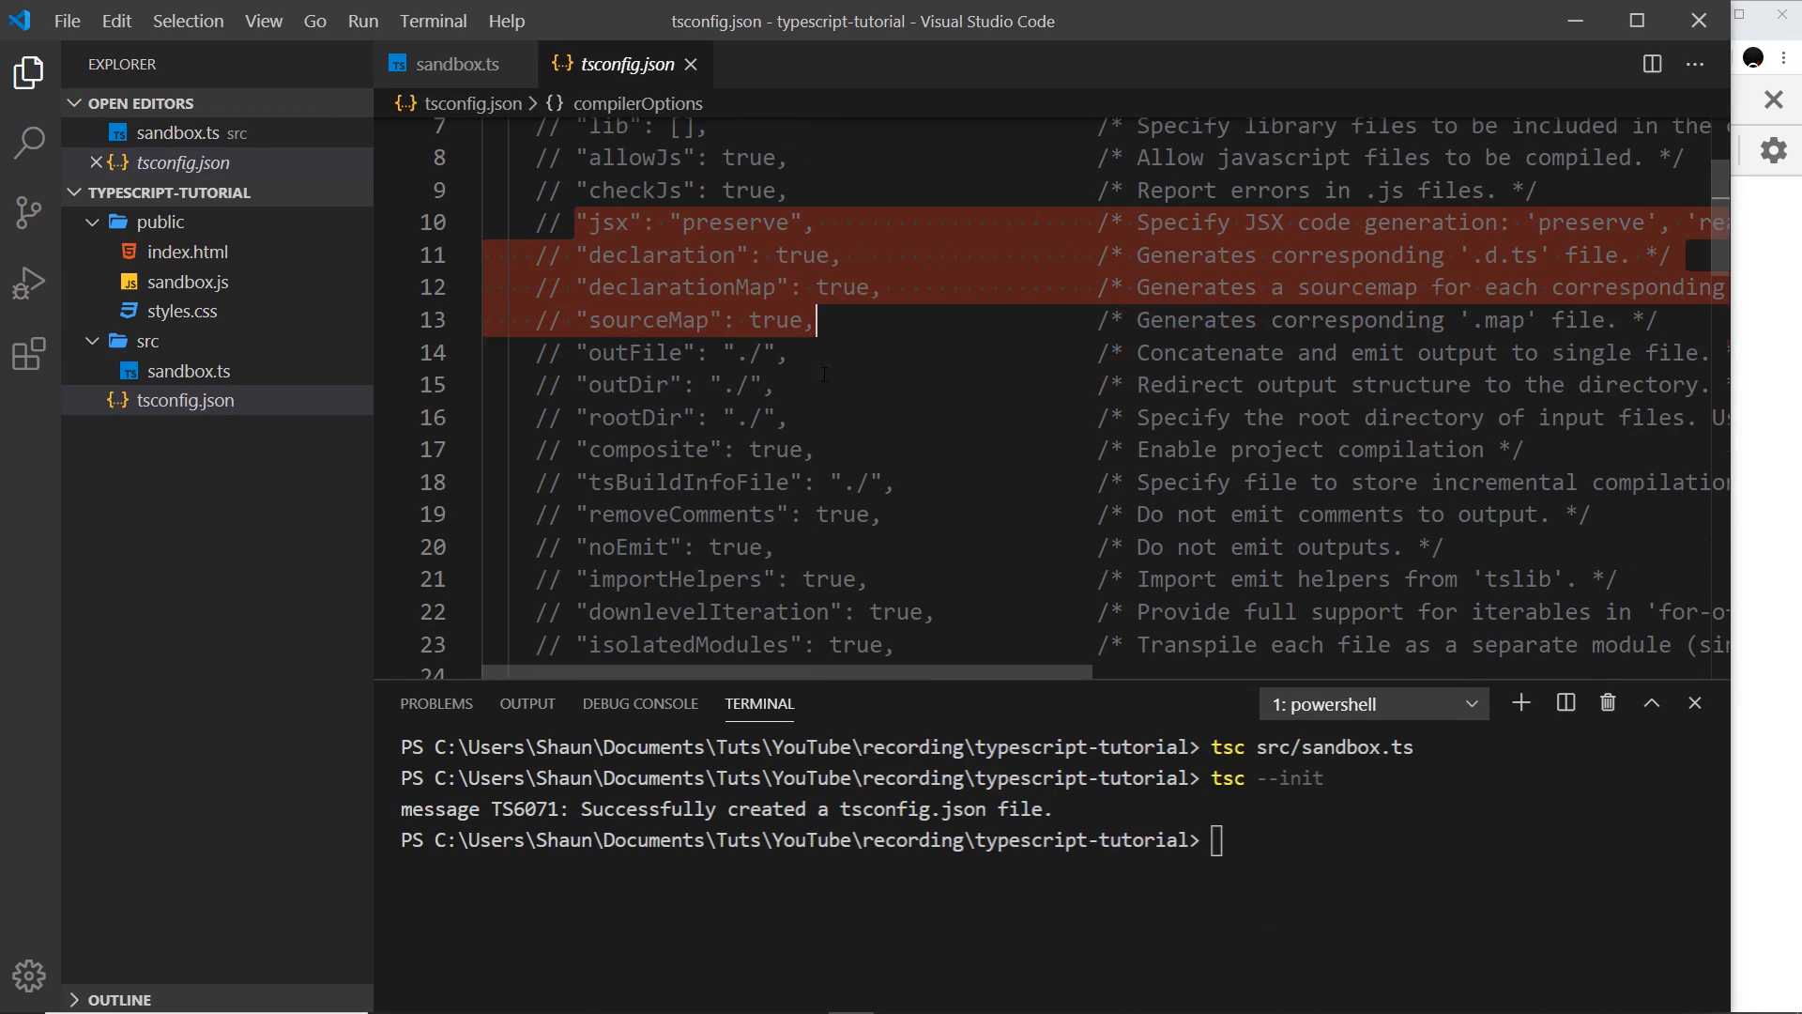Split the terminal pane
The image size is (1802, 1014).
1565,703
